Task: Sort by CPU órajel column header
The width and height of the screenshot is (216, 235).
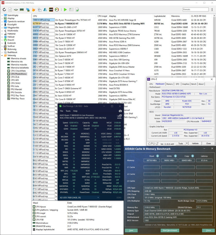Action: pos(102,16)
